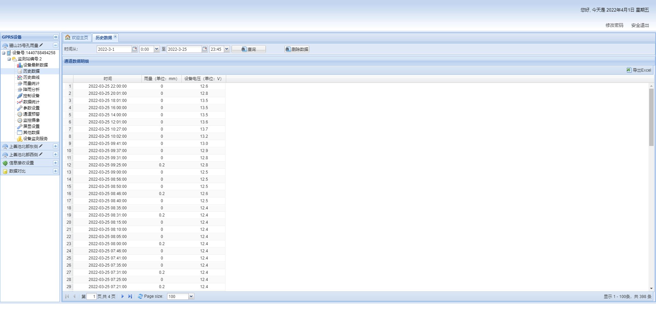Expand the 数据对比 section

point(55,171)
